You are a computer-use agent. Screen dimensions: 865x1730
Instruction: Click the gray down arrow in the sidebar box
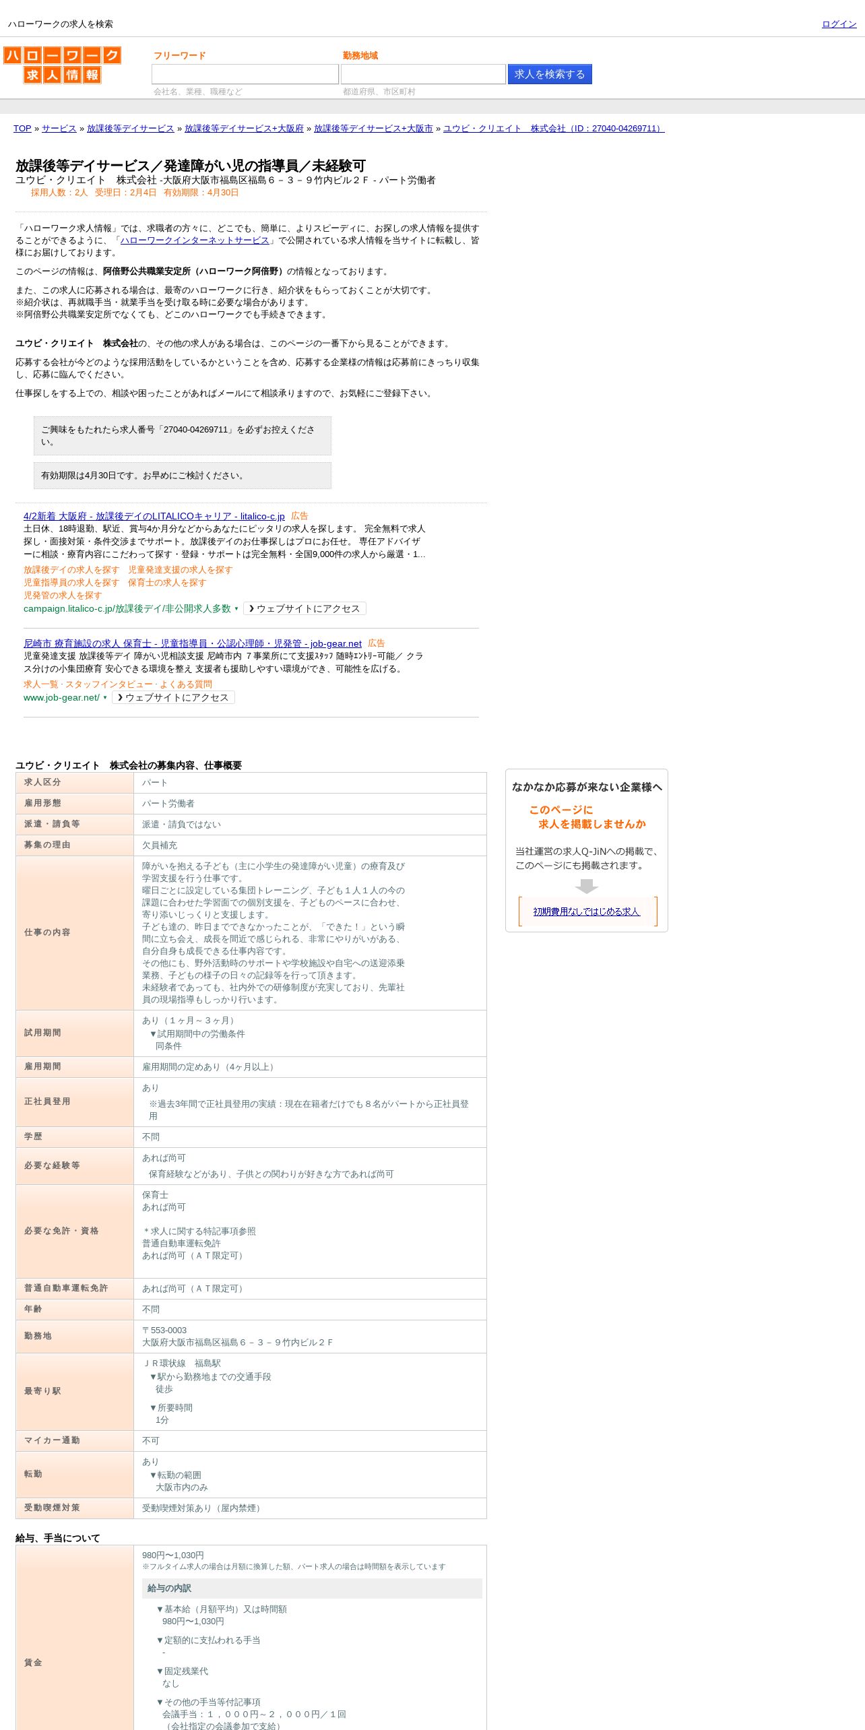coord(586,886)
